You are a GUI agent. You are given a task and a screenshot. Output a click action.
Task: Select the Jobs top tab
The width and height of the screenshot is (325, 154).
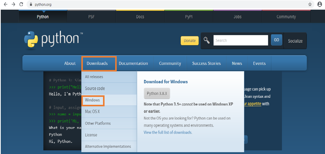pos(237,17)
